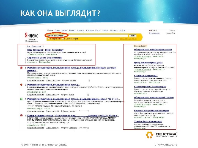Click the Найти search button
198x148 pixels.
point(133,36)
